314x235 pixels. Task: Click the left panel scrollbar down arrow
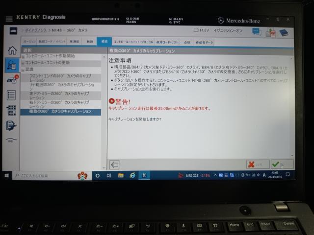(104, 168)
